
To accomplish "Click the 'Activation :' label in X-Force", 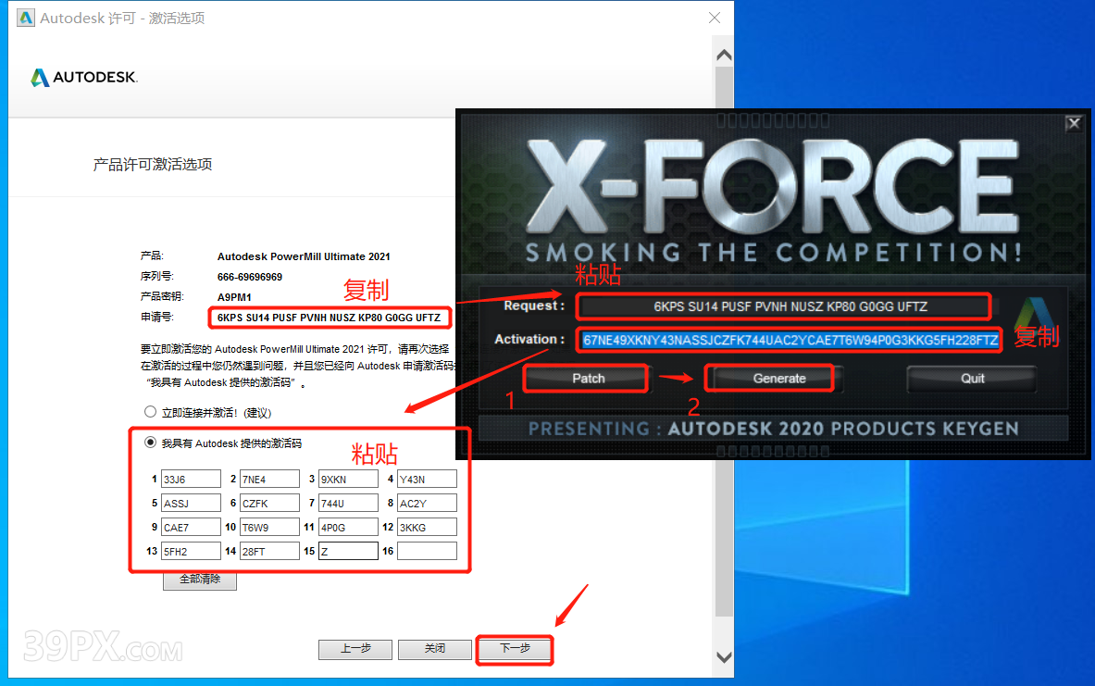I will pos(529,340).
